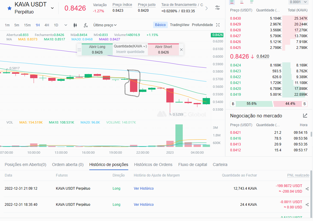Open the candlestick chart style icon
This screenshot has width=313, height=221.
click(x=75, y=25)
